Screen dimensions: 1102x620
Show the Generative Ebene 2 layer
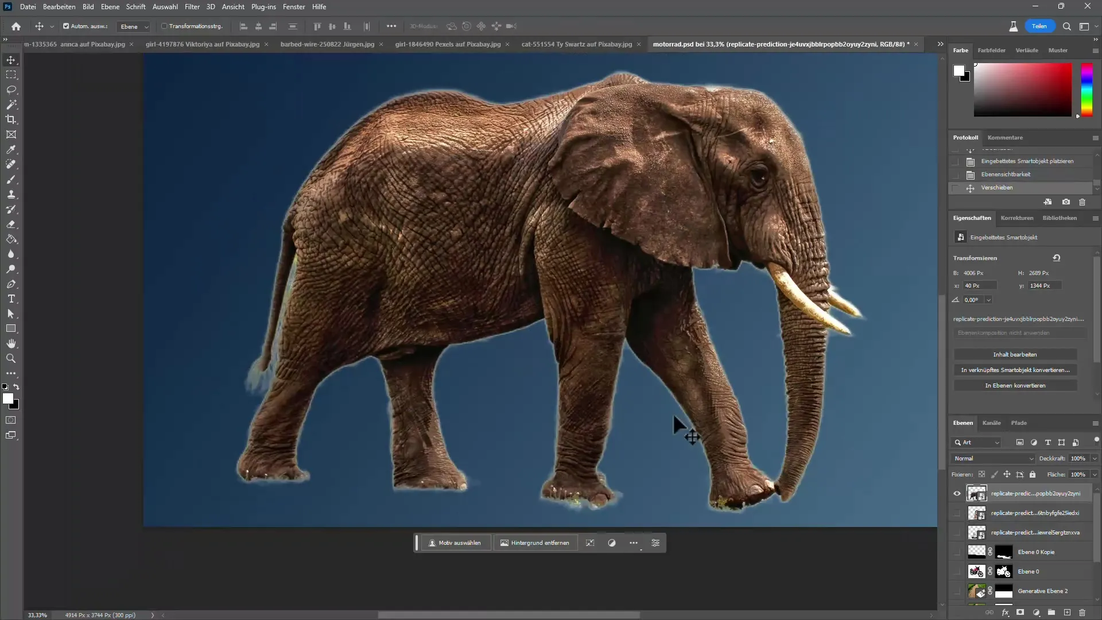(957, 591)
